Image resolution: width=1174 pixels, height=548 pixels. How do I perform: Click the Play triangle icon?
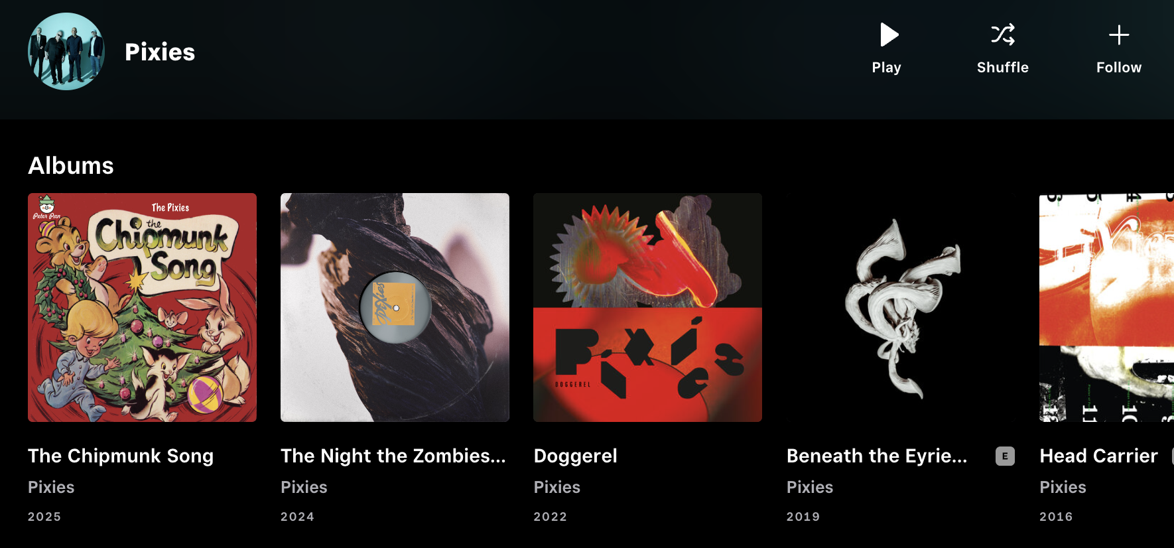pyautogui.click(x=889, y=34)
